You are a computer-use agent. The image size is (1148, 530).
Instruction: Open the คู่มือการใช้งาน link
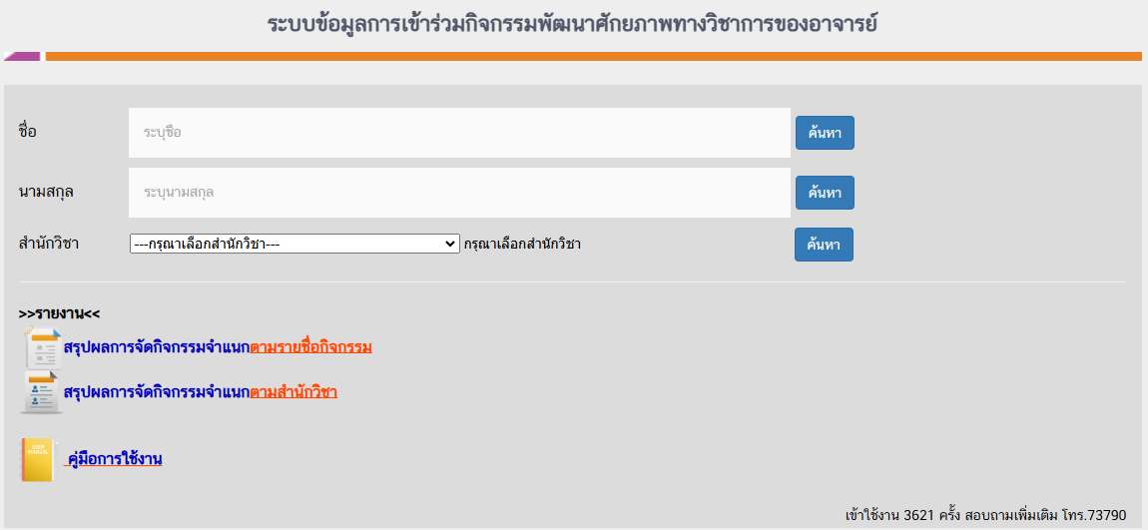(x=114, y=460)
